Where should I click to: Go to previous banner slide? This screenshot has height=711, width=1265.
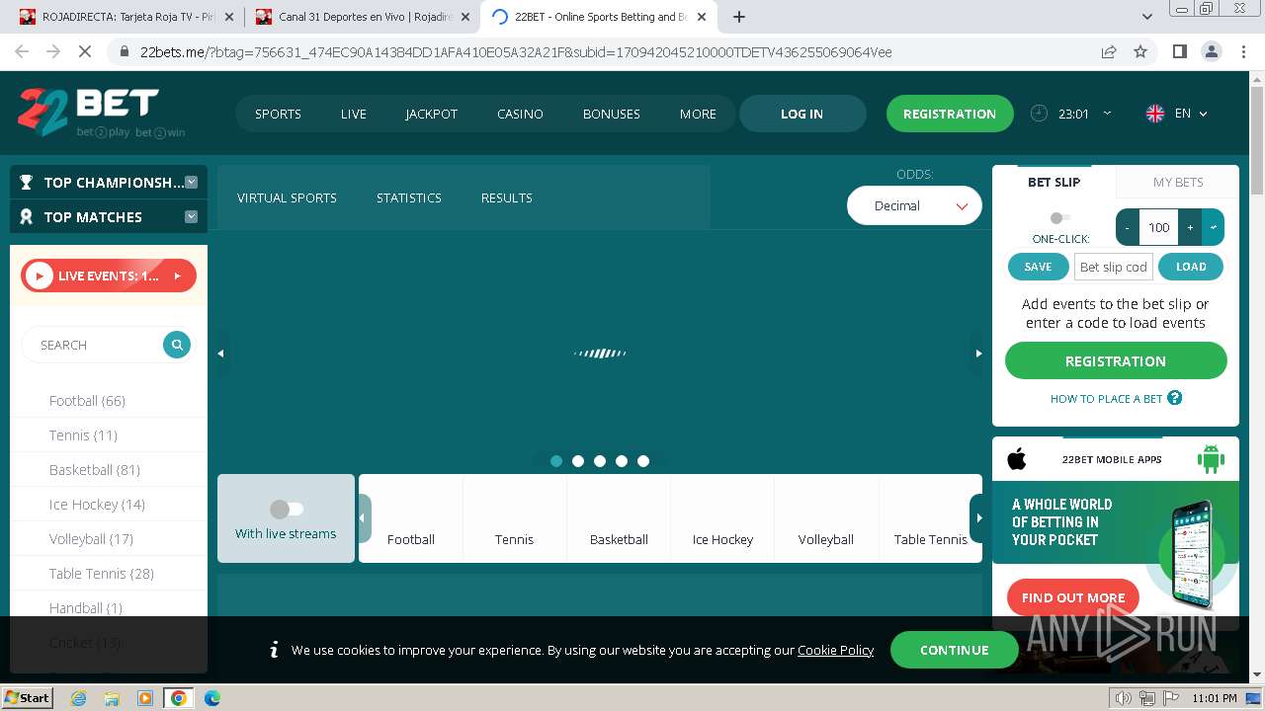(221, 354)
